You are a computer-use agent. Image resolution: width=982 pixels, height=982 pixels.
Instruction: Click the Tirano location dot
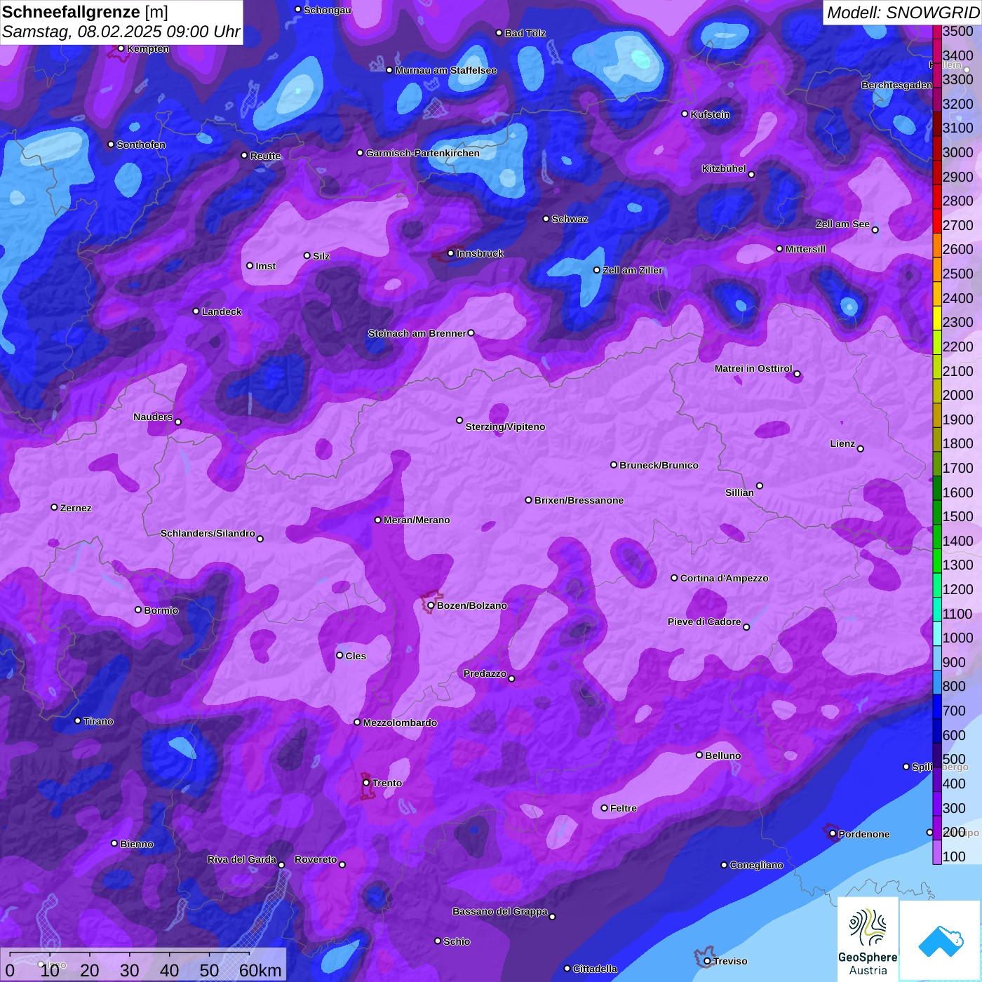78,720
